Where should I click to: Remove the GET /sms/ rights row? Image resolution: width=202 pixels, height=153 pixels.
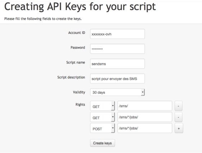(178, 106)
